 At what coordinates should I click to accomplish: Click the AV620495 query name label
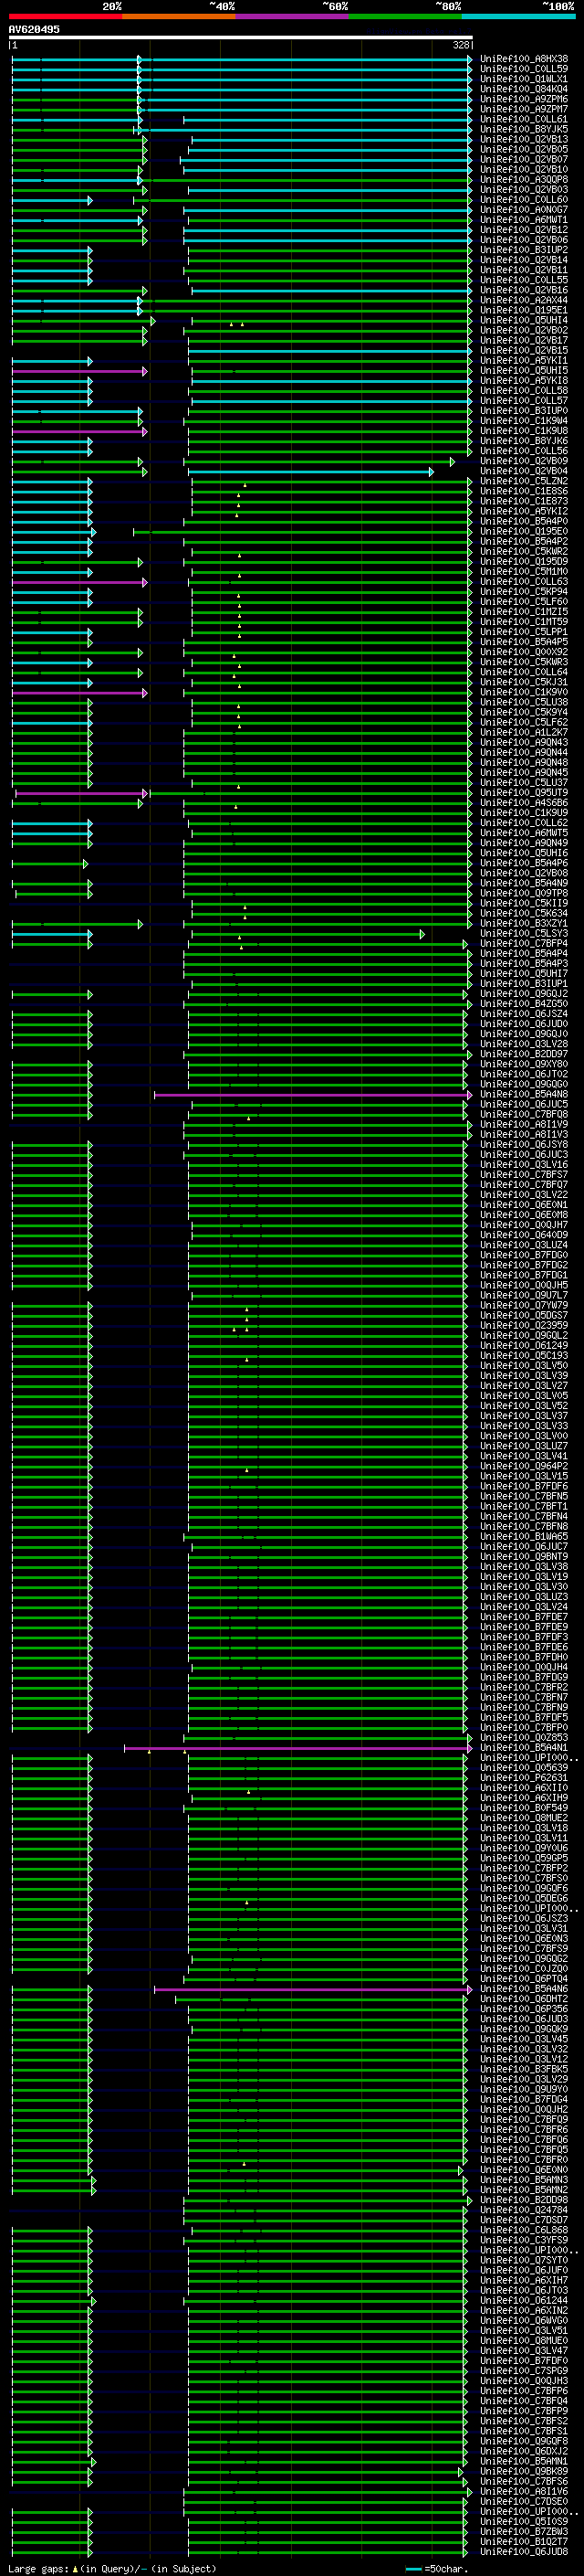(34, 29)
